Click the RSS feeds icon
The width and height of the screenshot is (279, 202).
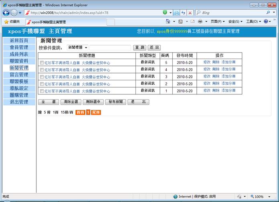[181, 21]
